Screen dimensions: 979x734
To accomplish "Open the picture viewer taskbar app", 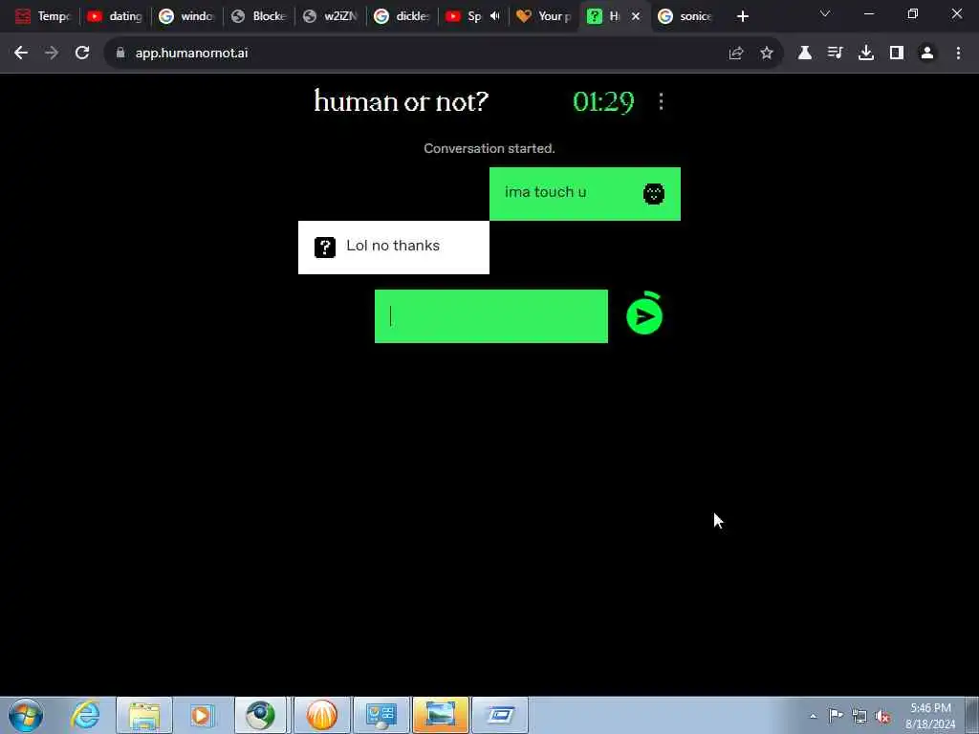I will 440,715.
